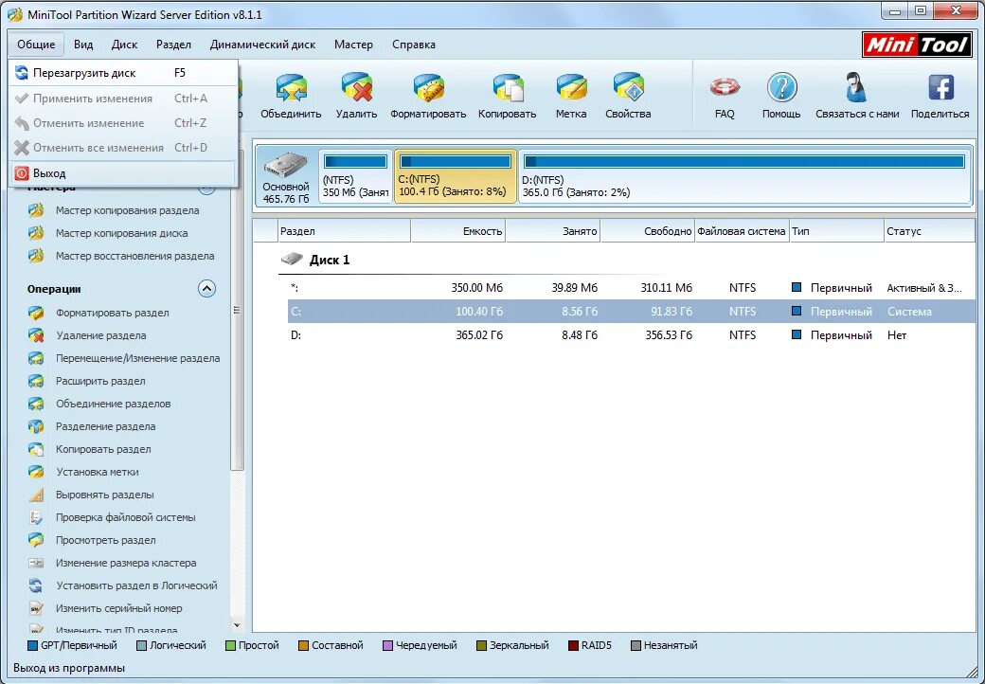985x684 pixels.
Task: Launch Мастер копирования раздела
Action: (127, 210)
